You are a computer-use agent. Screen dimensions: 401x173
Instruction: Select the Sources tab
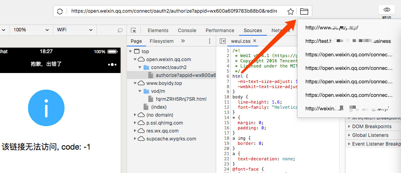[253, 31]
